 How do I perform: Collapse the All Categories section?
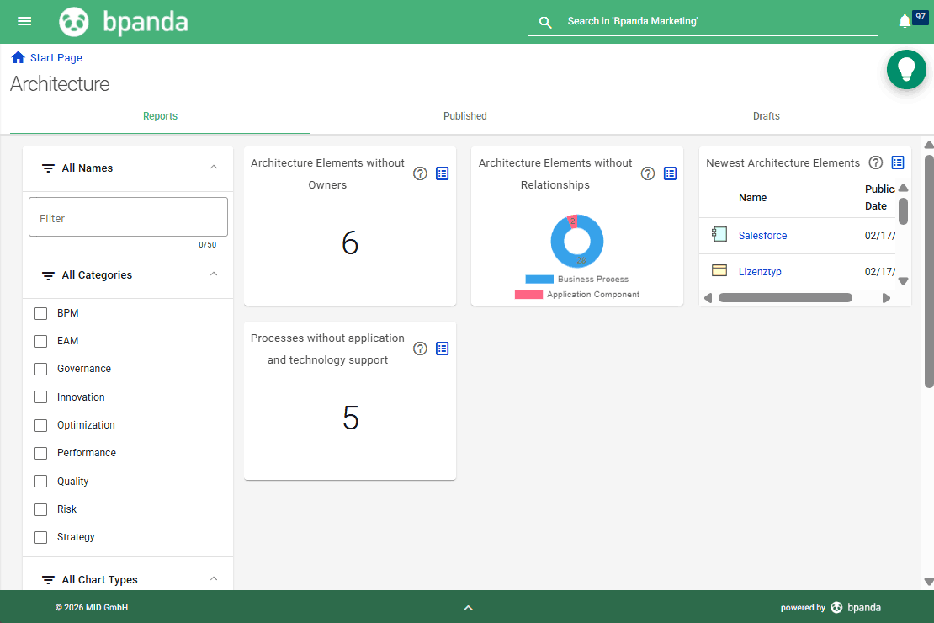pos(214,274)
